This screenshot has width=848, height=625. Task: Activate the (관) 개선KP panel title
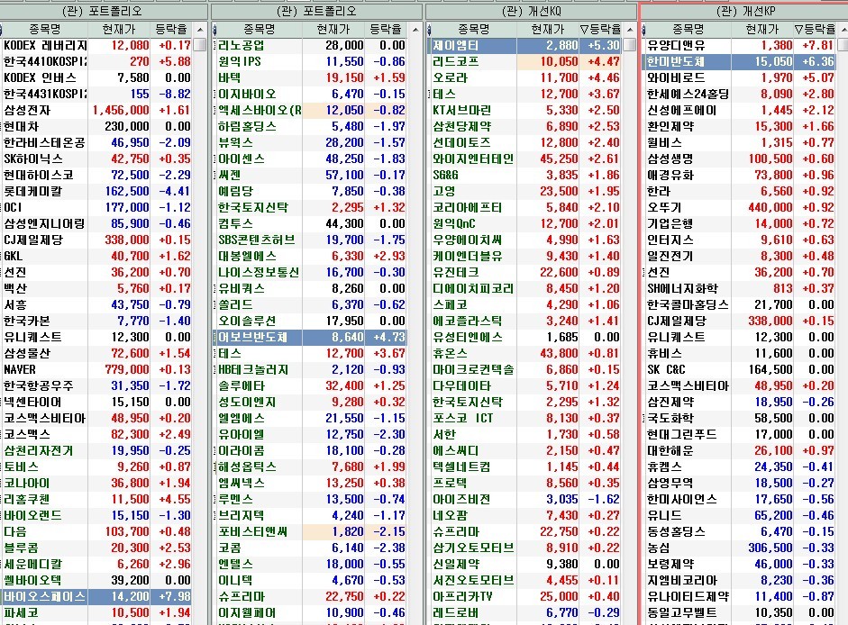pos(745,11)
